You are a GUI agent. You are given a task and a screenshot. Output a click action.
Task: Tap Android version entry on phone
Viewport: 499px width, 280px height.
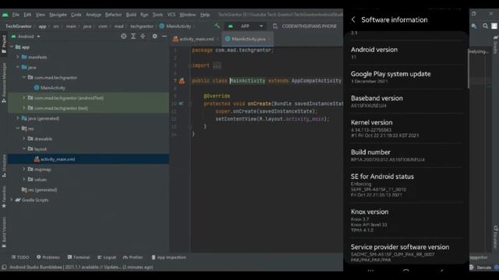point(406,53)
